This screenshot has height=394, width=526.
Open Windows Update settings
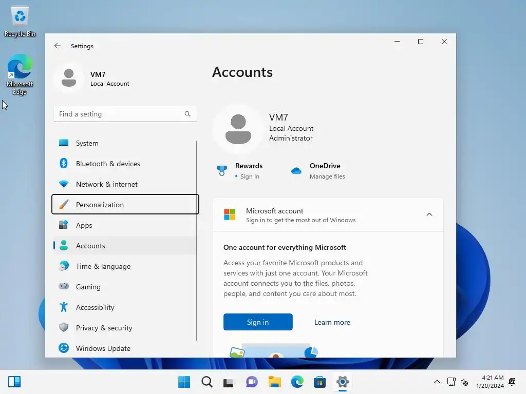point(125,348)
